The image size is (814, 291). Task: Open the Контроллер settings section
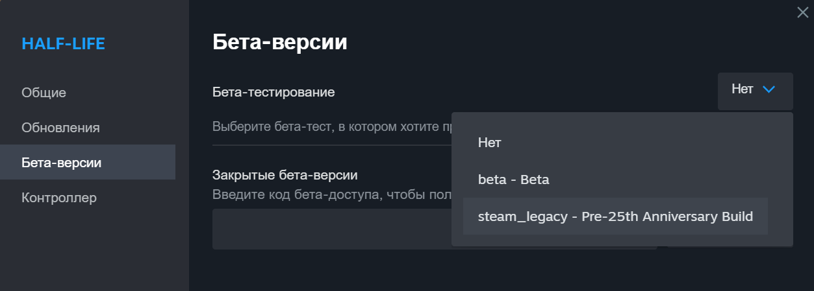click(59, 198)
